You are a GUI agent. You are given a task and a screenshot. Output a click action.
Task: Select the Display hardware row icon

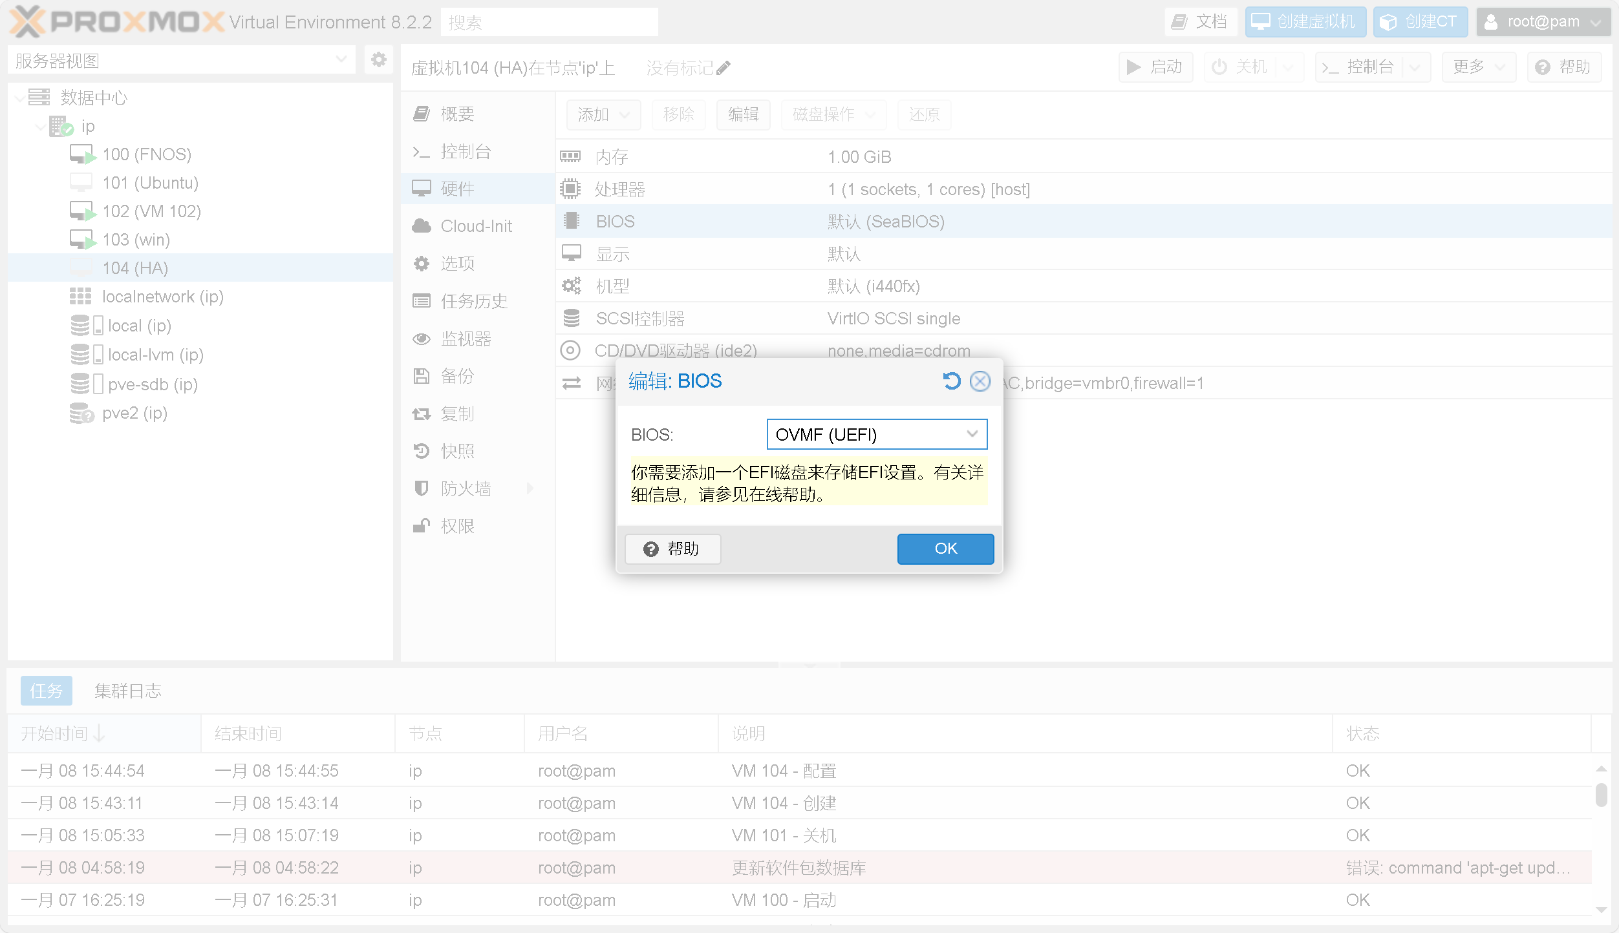tap(571, 254)
